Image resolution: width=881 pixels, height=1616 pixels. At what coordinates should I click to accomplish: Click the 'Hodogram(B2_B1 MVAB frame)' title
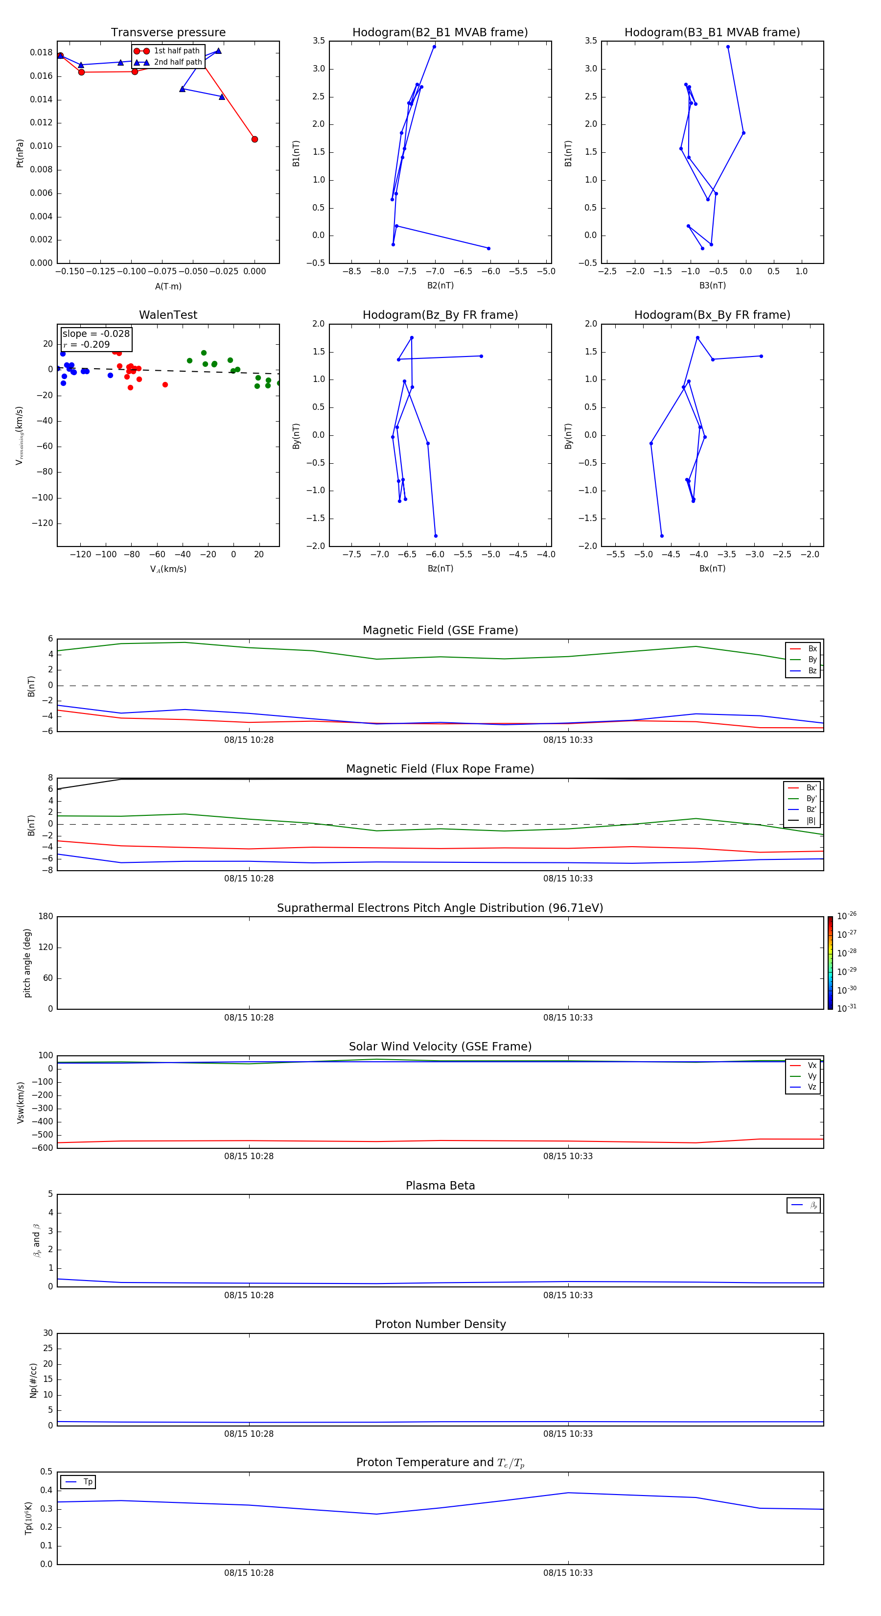440,33
